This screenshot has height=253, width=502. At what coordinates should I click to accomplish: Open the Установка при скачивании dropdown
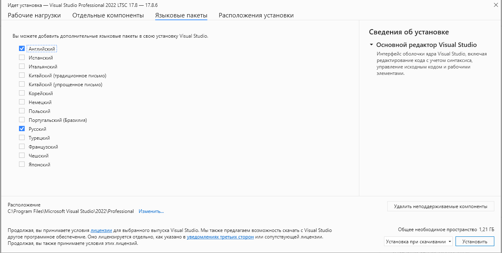[418, 242]
